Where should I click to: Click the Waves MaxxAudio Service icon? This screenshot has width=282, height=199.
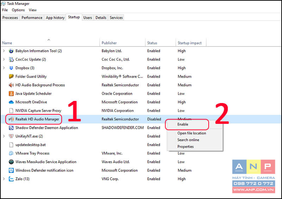click(x=11, y=162)
